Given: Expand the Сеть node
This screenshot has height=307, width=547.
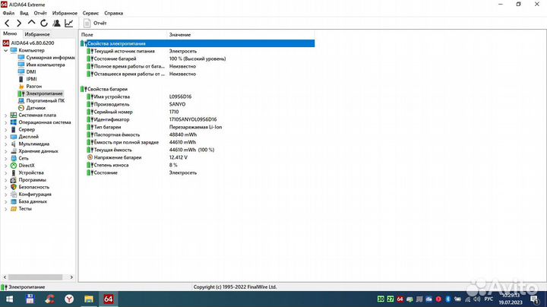Looking at the screenshot, I should coord(5,158).
